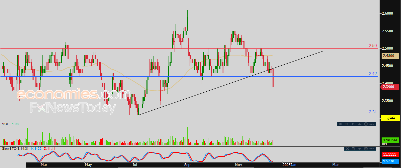Screen dimensions: 401x168
Task: Move the VOL panel down
Action: [x=360, y=124]
